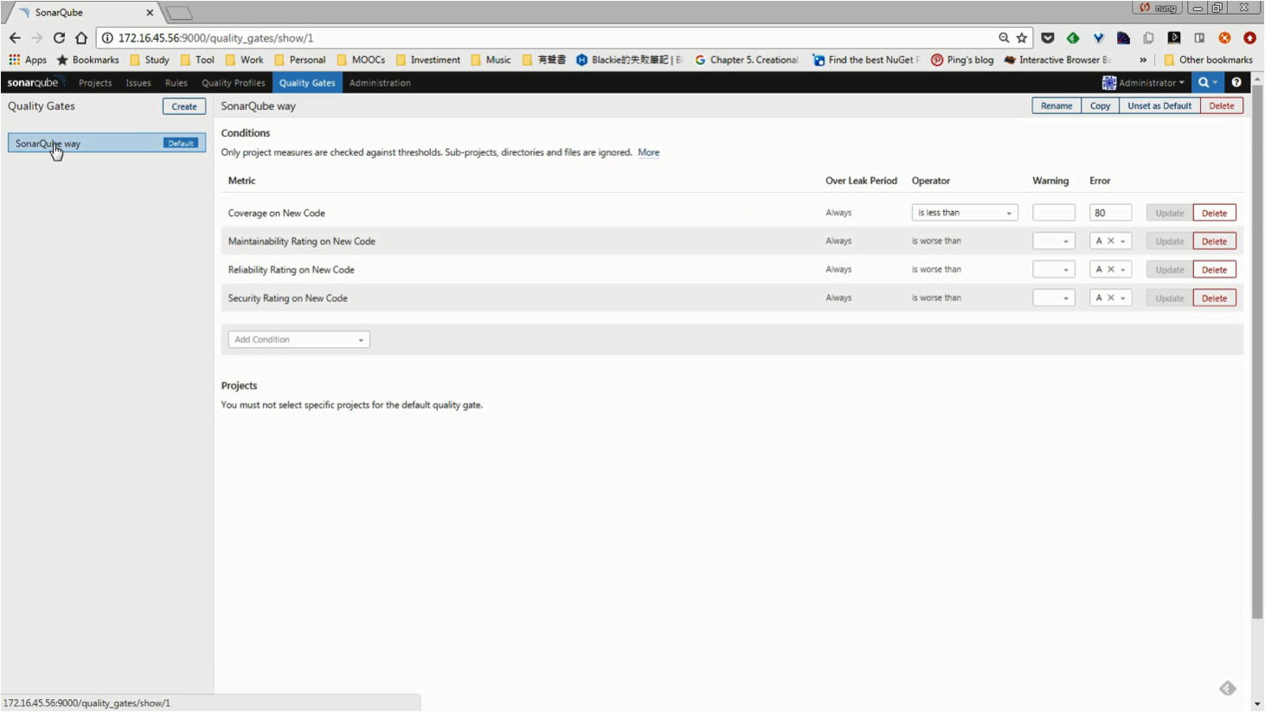This screenshot has height=712, width=1265.
Task: Open the Coverage operator 'is less than' dropdown
Action: pyautogui.click(x=965, y=213)
